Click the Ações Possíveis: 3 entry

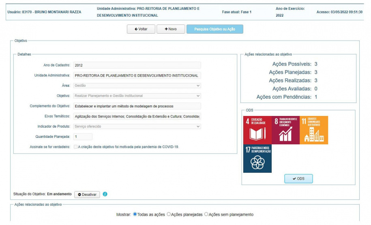tap(295, 64)
